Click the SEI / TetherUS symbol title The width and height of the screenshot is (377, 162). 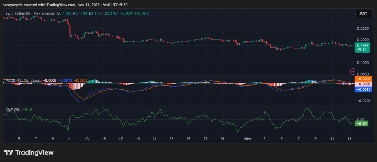point(18,14)
